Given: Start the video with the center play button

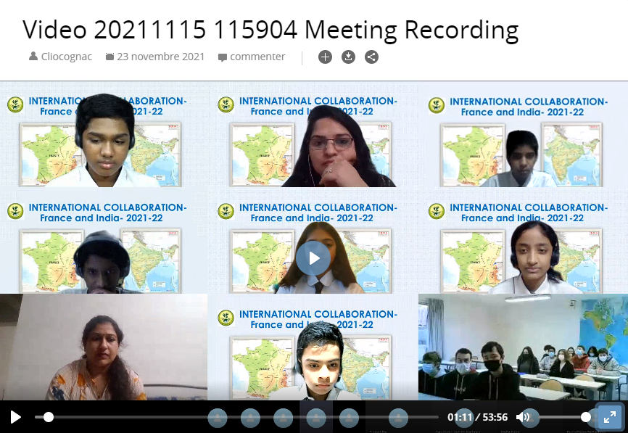Looking at the screenshot, I should (313, 258).
